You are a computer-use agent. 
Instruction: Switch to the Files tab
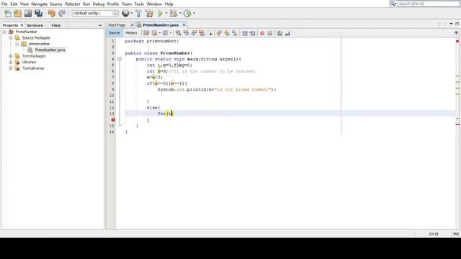pos(56,26)
